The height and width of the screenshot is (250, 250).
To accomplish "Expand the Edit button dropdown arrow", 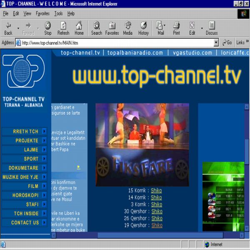I will click(x=202, y=28).
